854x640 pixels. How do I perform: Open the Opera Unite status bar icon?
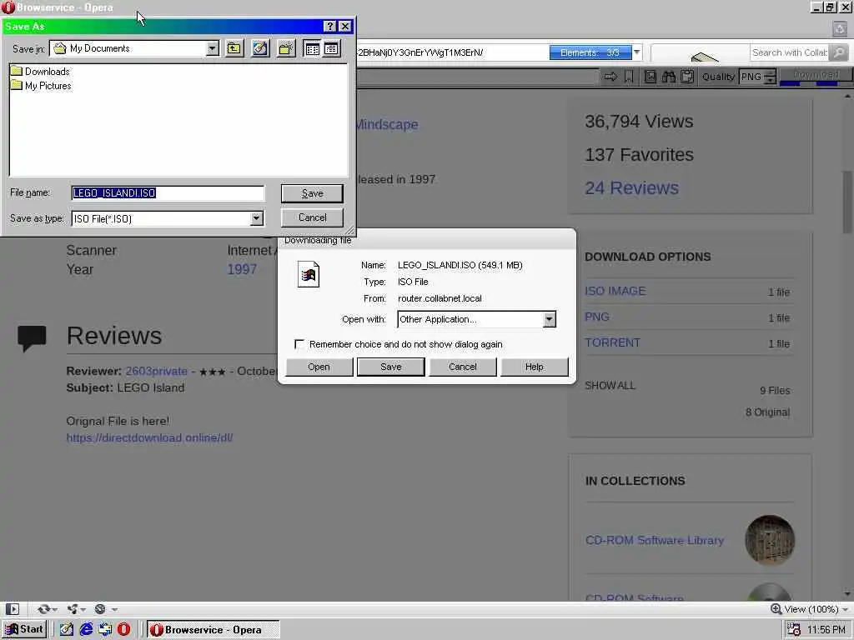coord(75,609)
